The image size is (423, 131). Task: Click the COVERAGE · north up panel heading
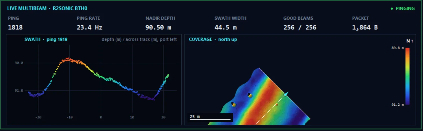coord(213,39)
